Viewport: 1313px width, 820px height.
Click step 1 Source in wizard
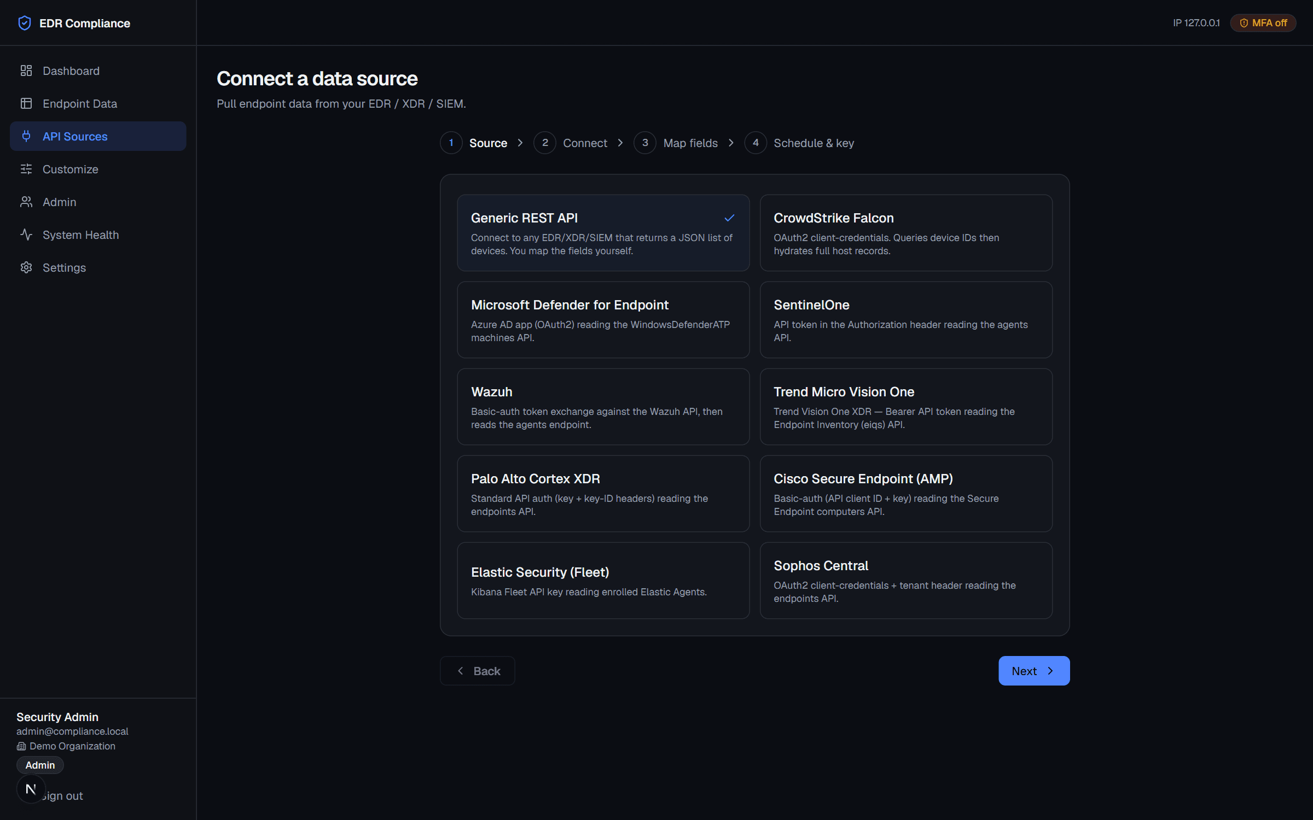474,143
